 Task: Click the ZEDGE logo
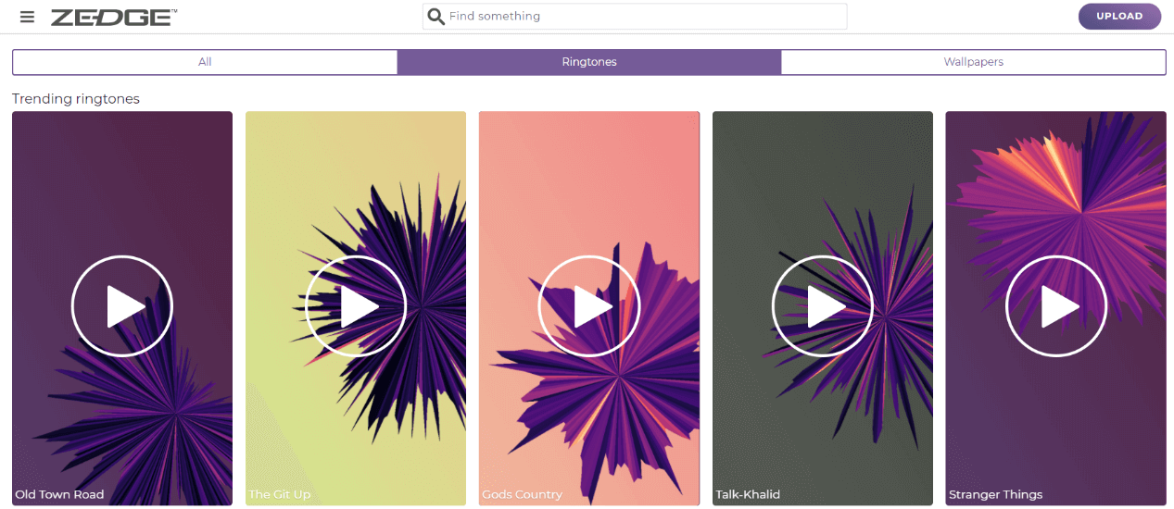[x=113, y=17]
